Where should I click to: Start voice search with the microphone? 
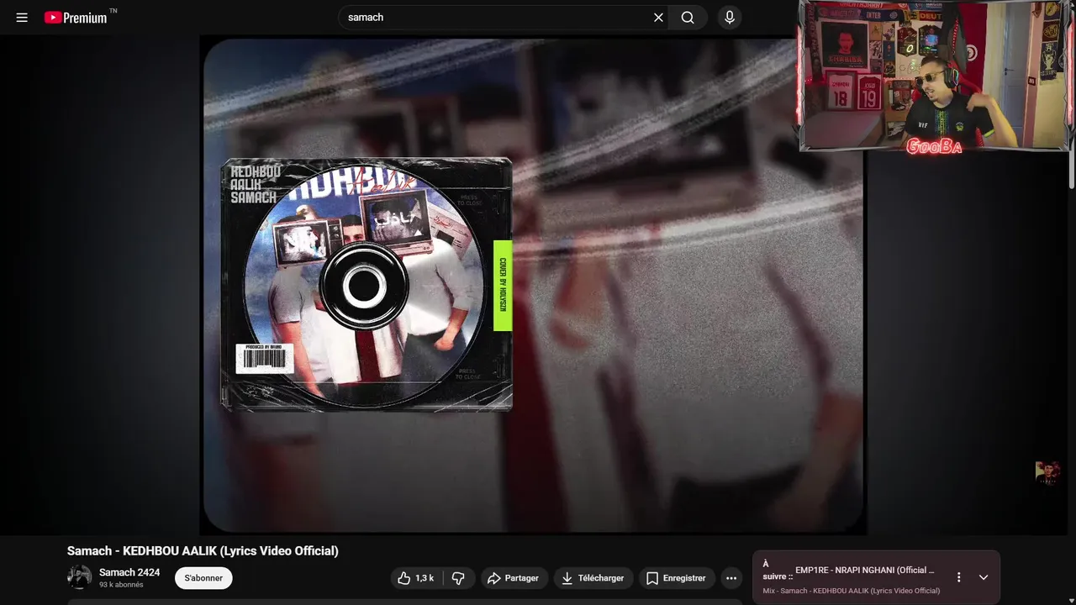[x=730, y=18]
